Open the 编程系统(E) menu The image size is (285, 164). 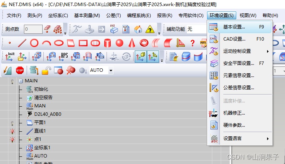click(x=139, y=16)
